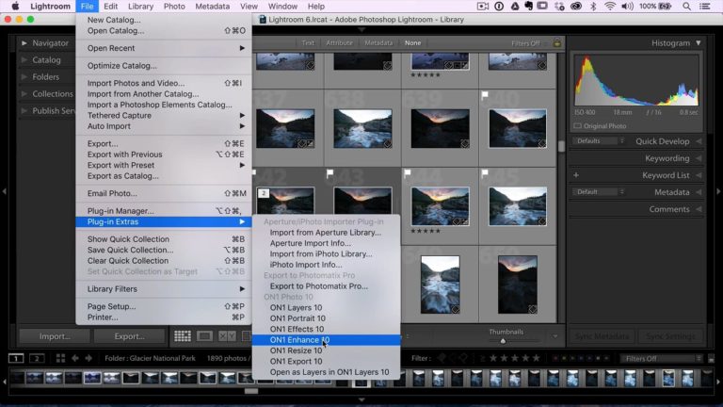This screenshot has height=407, width=723.
Task: Toggle Original Photo checkbox in Histogram
Action: point(577,126)
